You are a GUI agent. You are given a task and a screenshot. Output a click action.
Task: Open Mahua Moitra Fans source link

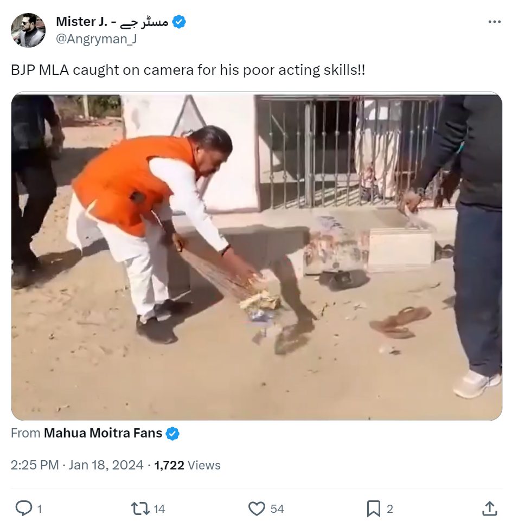tap(103, 433)
